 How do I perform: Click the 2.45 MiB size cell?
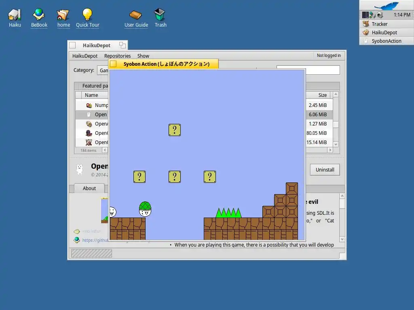(318, 105)
